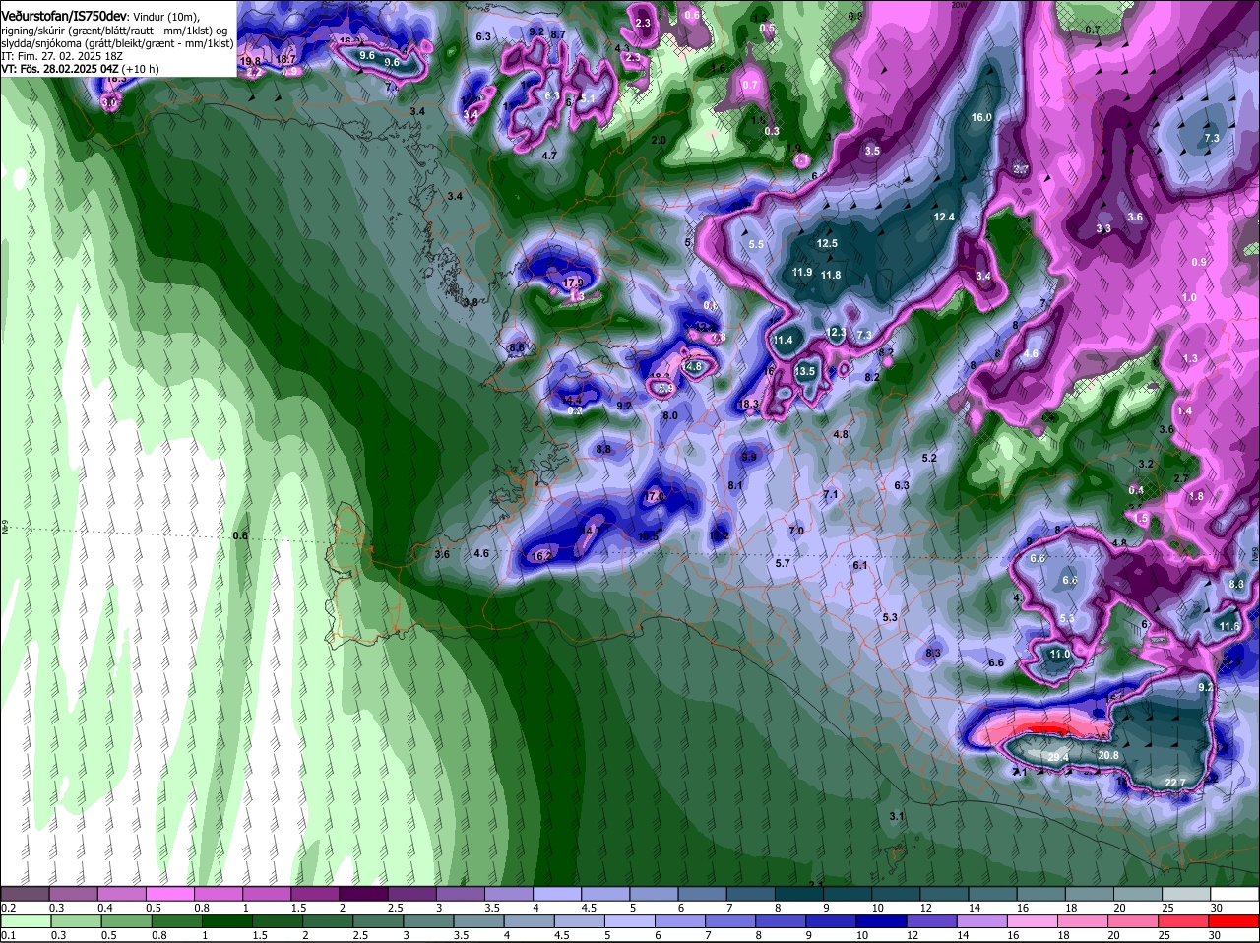The height and width of the screenshot is (943, 1260).
Task: Select the light pink 16 rain legend swatch
Action: pos(1034,920)
